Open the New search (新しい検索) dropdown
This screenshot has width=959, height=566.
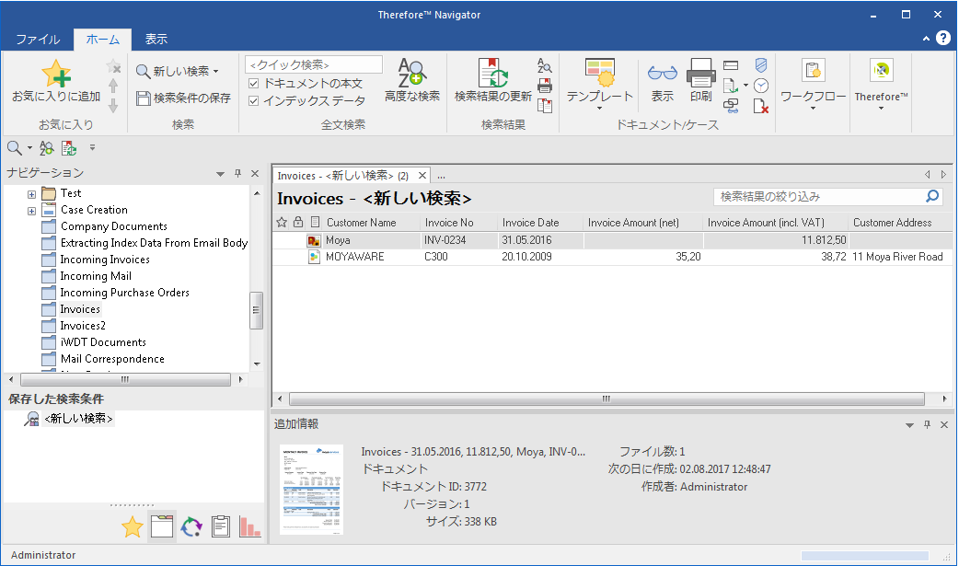coord(216,72)
